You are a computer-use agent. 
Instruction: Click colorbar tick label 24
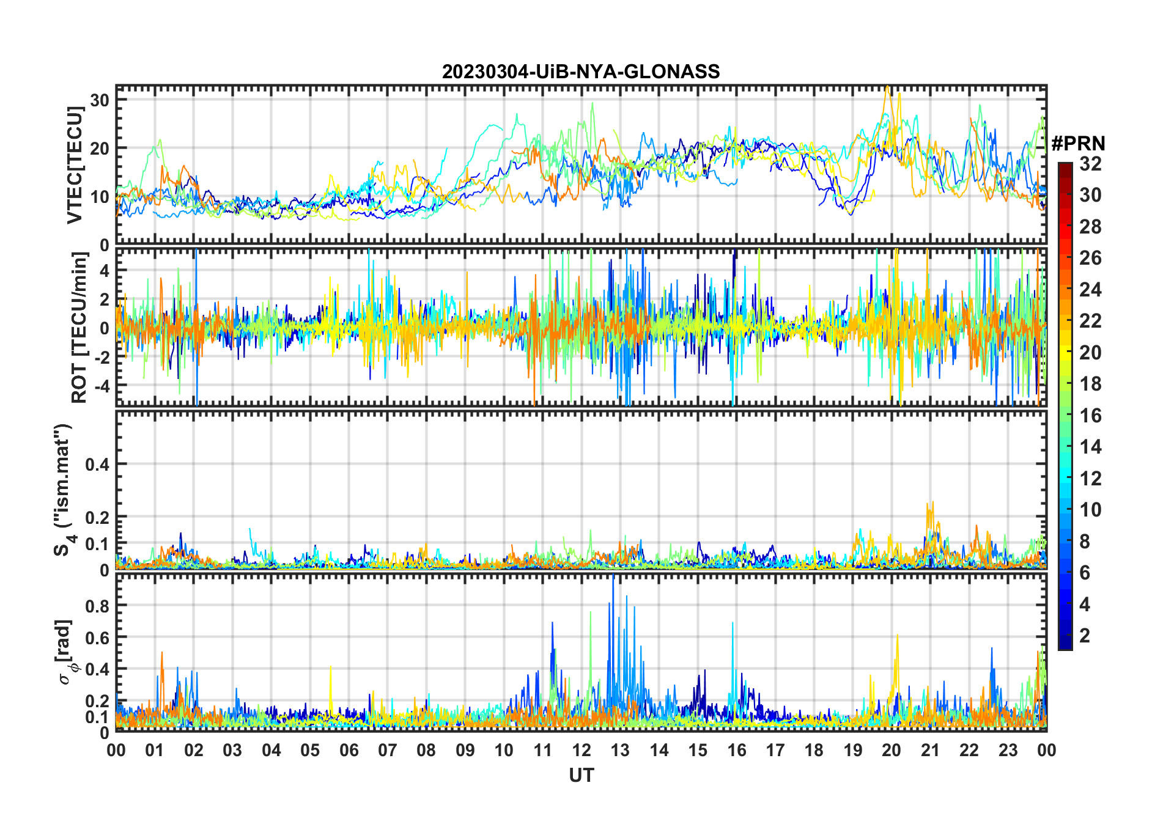(x=1090, y=289)
